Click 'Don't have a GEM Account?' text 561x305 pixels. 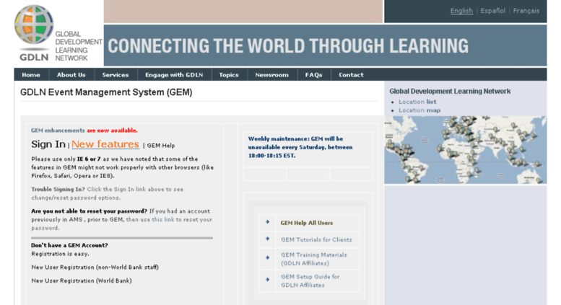[x=69, y=245]
